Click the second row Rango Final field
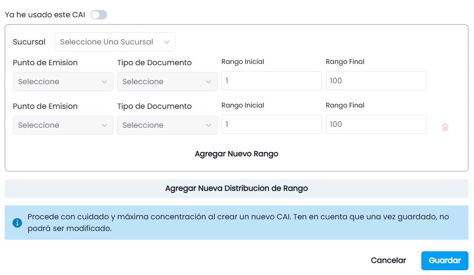 [376, 124]
